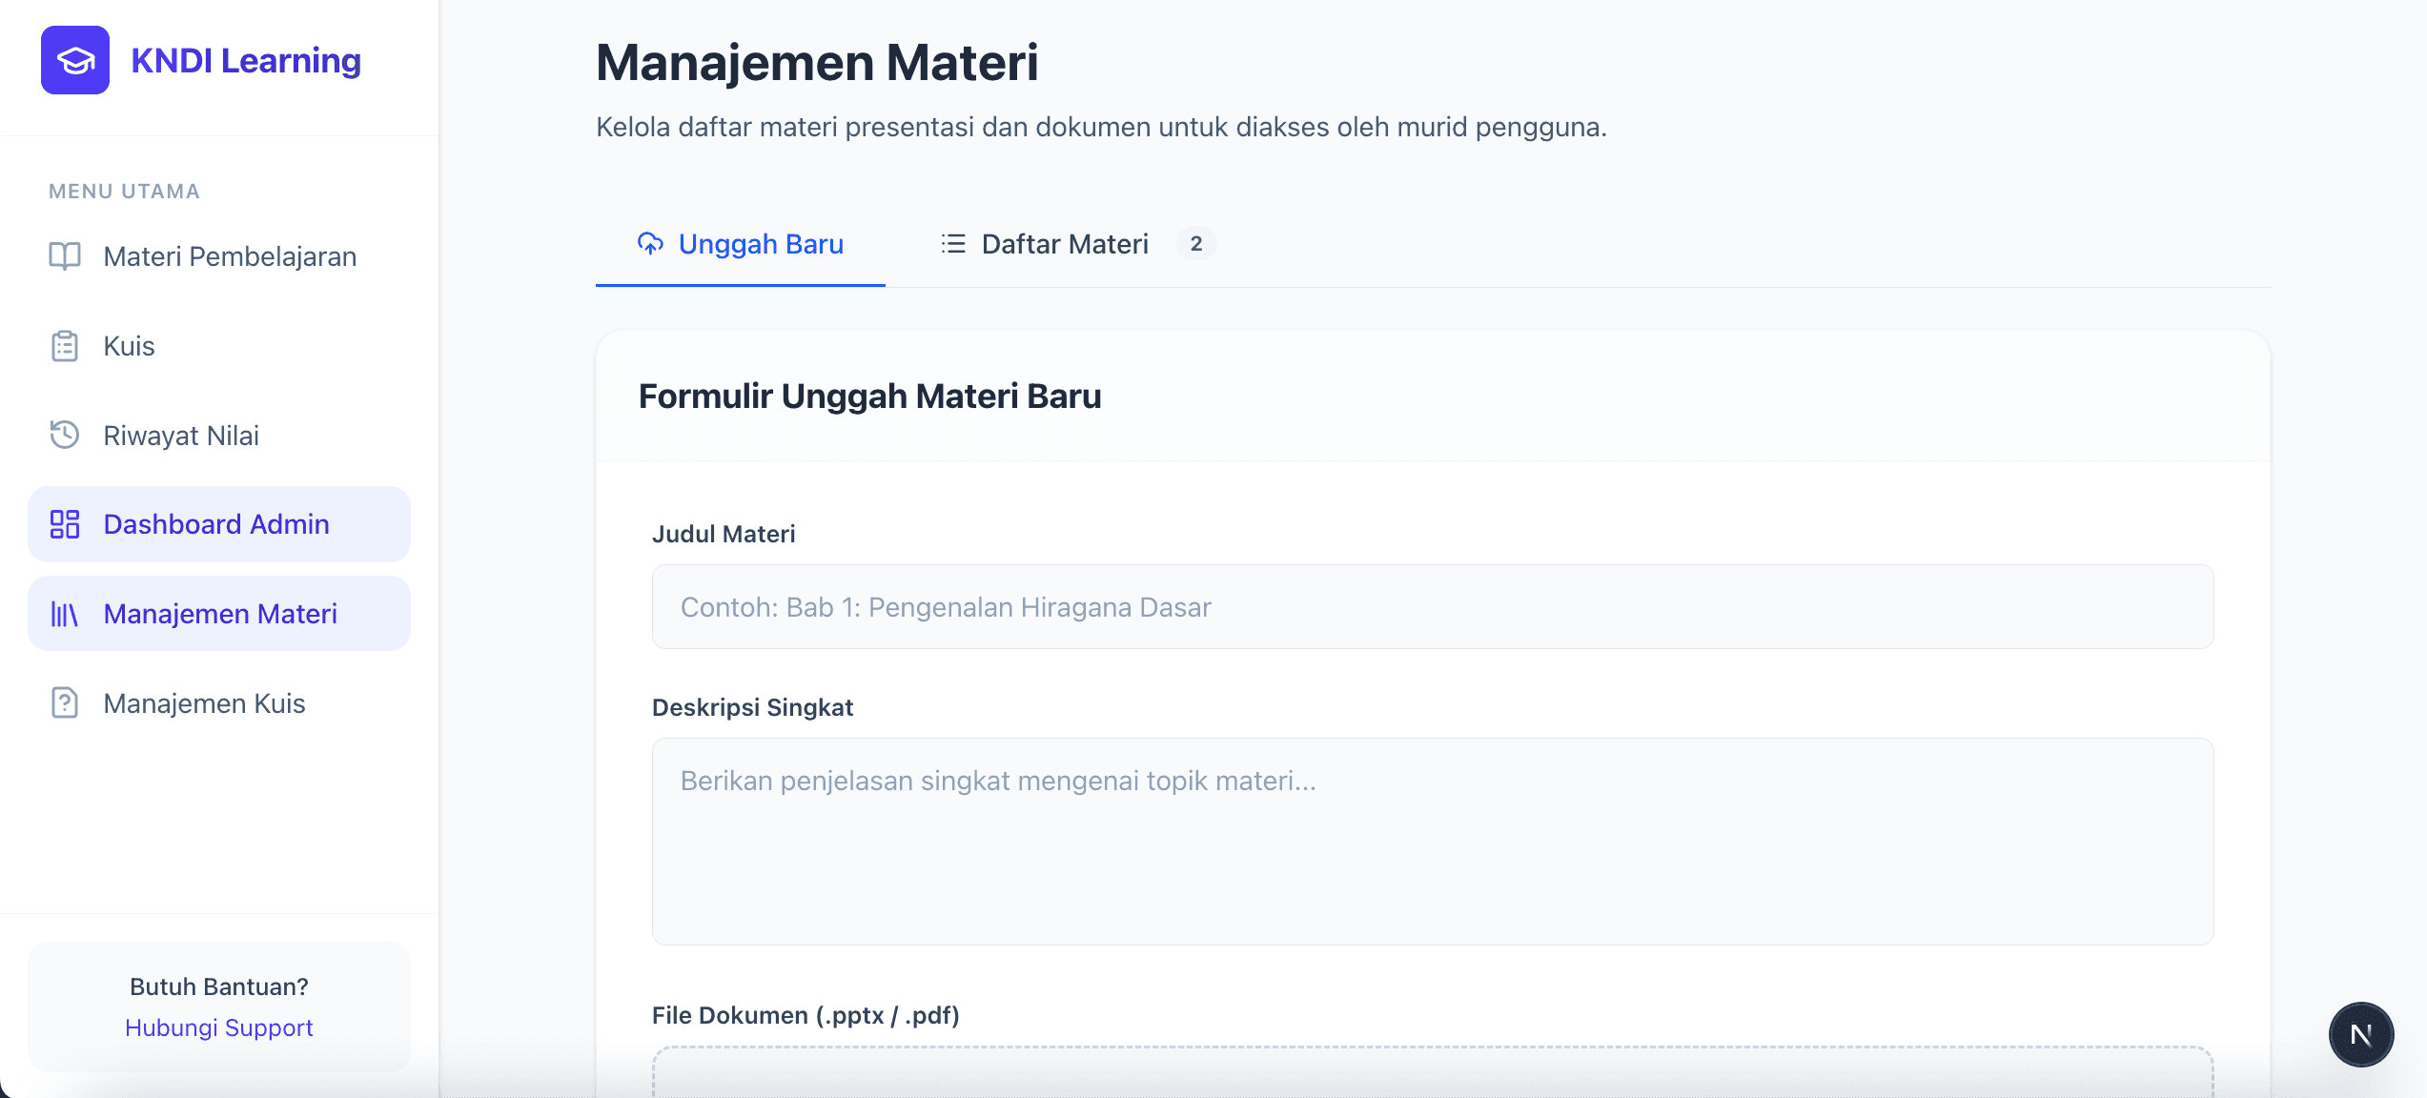Click the Hubungi Support link
The image size is (2427, 1098).
(x=219, y=1027)
